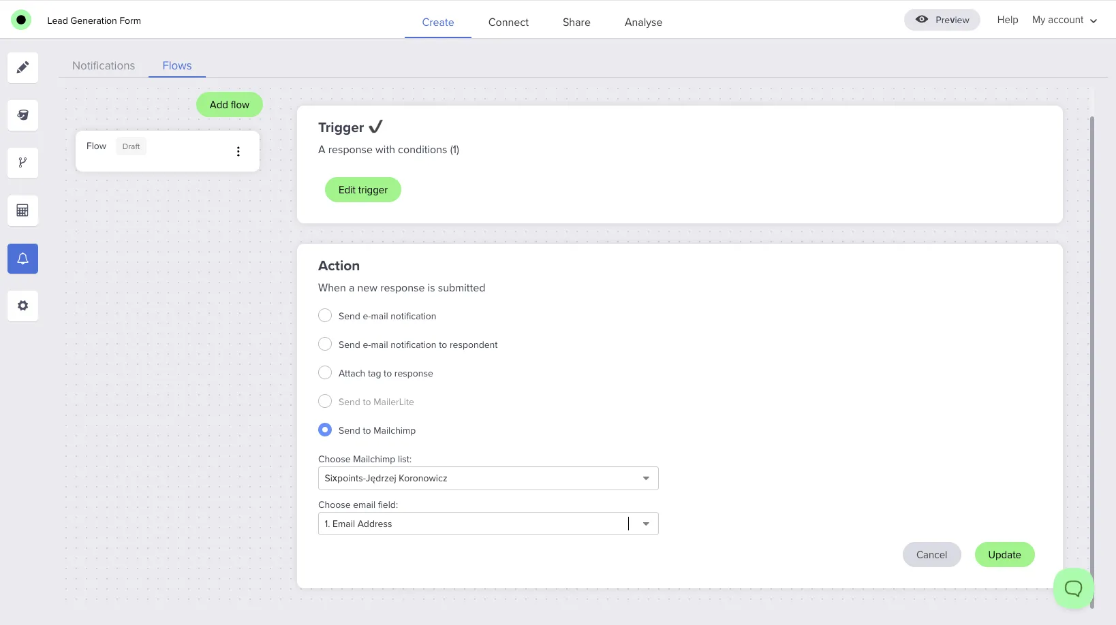Open the Preview eye icon
Viewport: 1116px width, 625px height.
click(922, 19)
